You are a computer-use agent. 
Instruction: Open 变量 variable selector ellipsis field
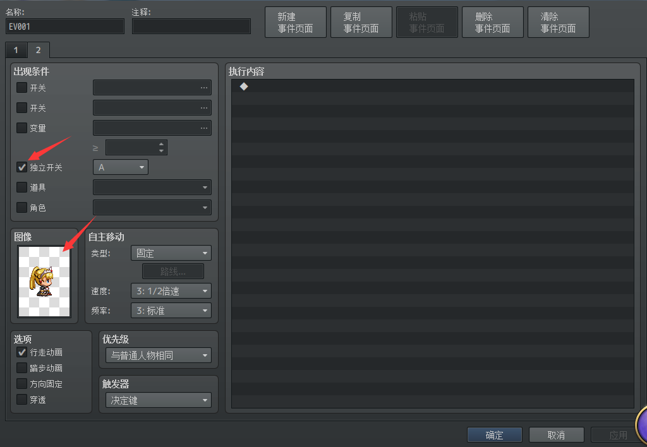tap(152, 128)
